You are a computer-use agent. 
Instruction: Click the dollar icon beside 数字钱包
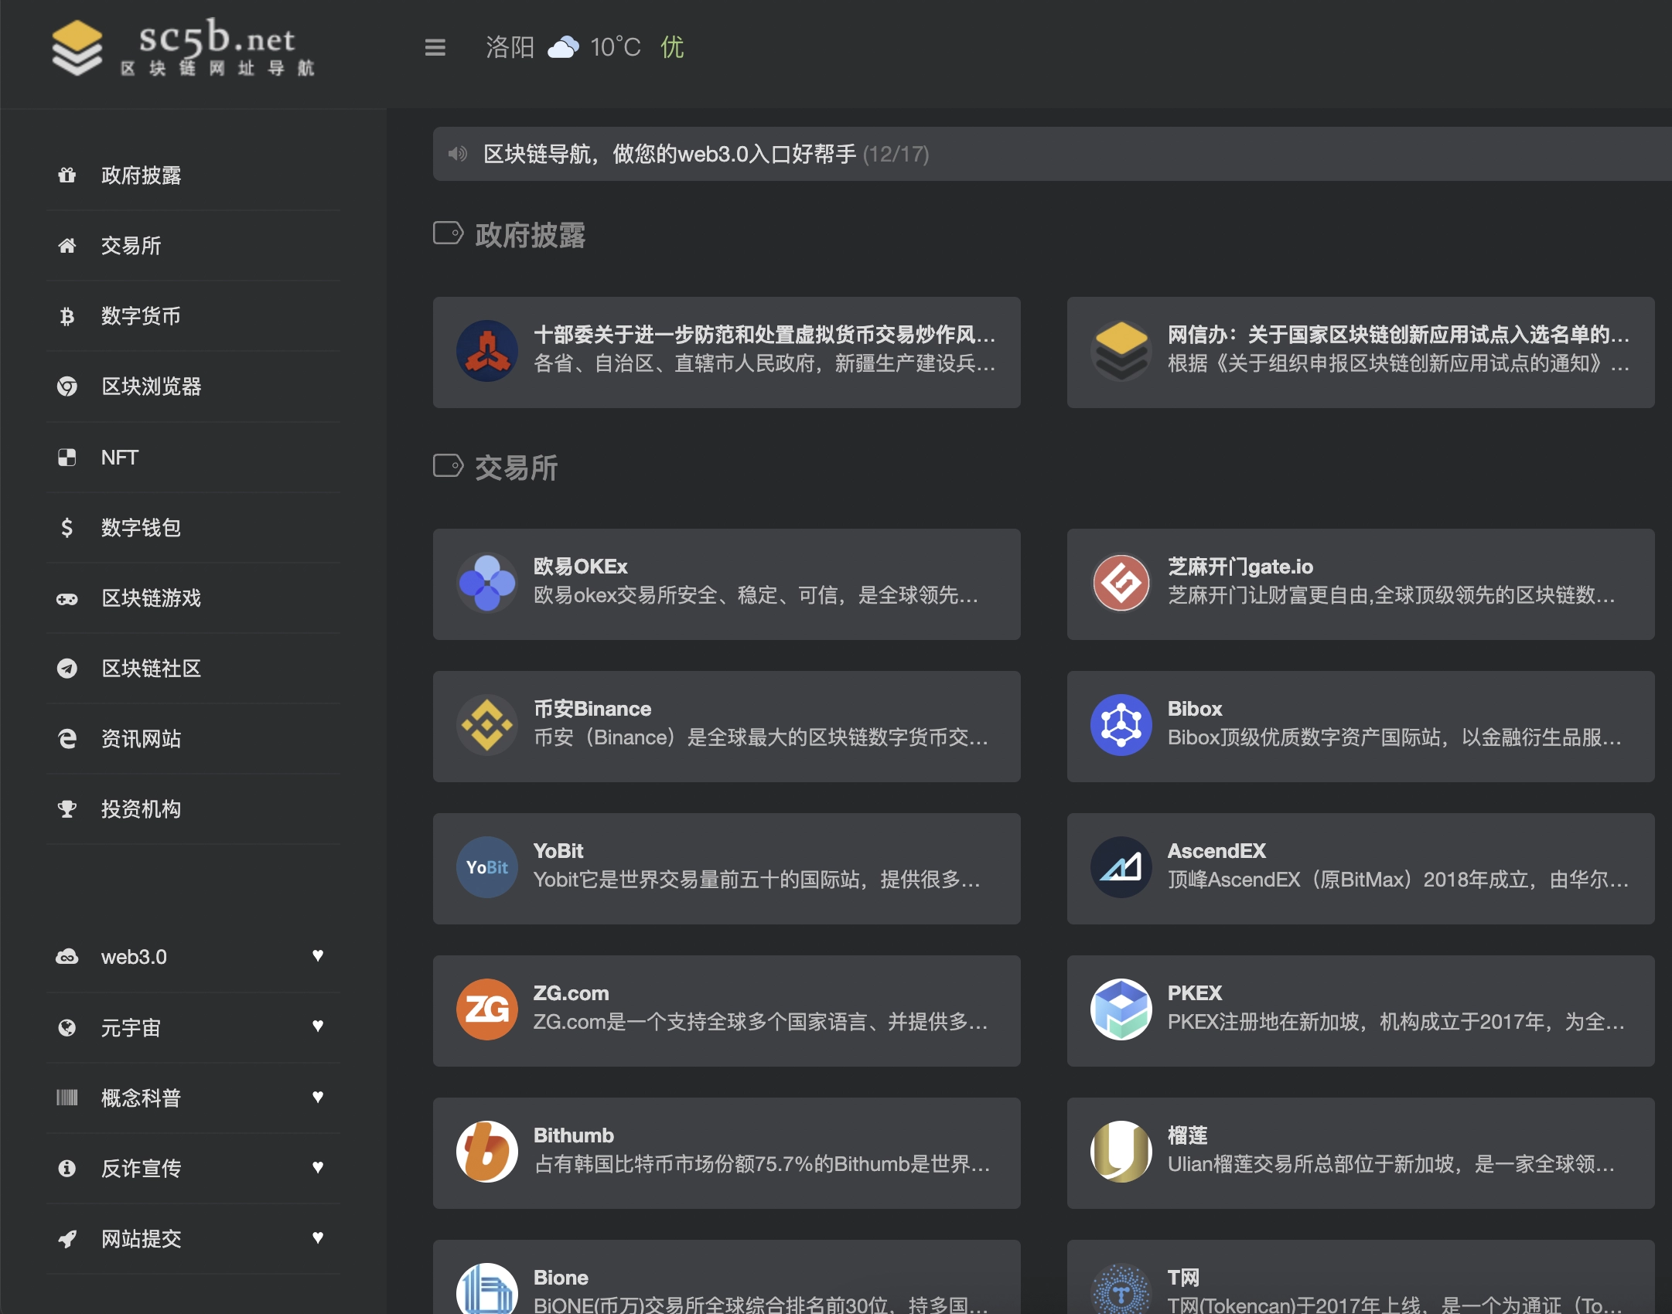click(x=67, y=527)
